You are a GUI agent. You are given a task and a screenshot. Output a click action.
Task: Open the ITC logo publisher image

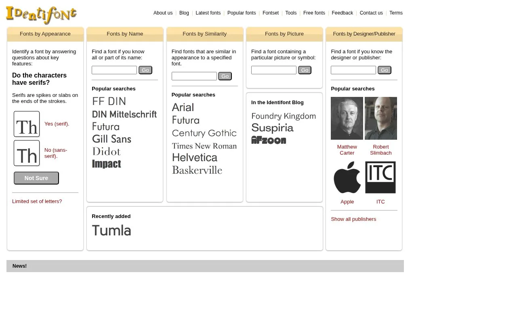(x=380, y=177)
